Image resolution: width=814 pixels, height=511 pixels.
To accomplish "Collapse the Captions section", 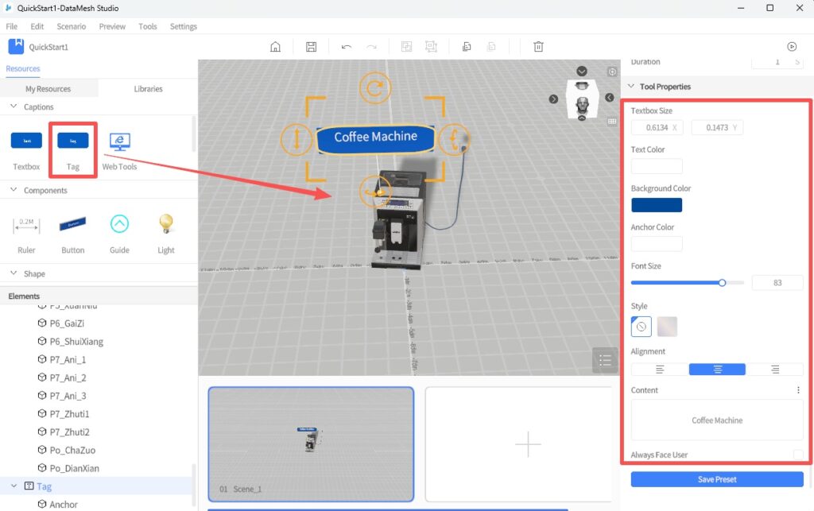I will [14, 106].
